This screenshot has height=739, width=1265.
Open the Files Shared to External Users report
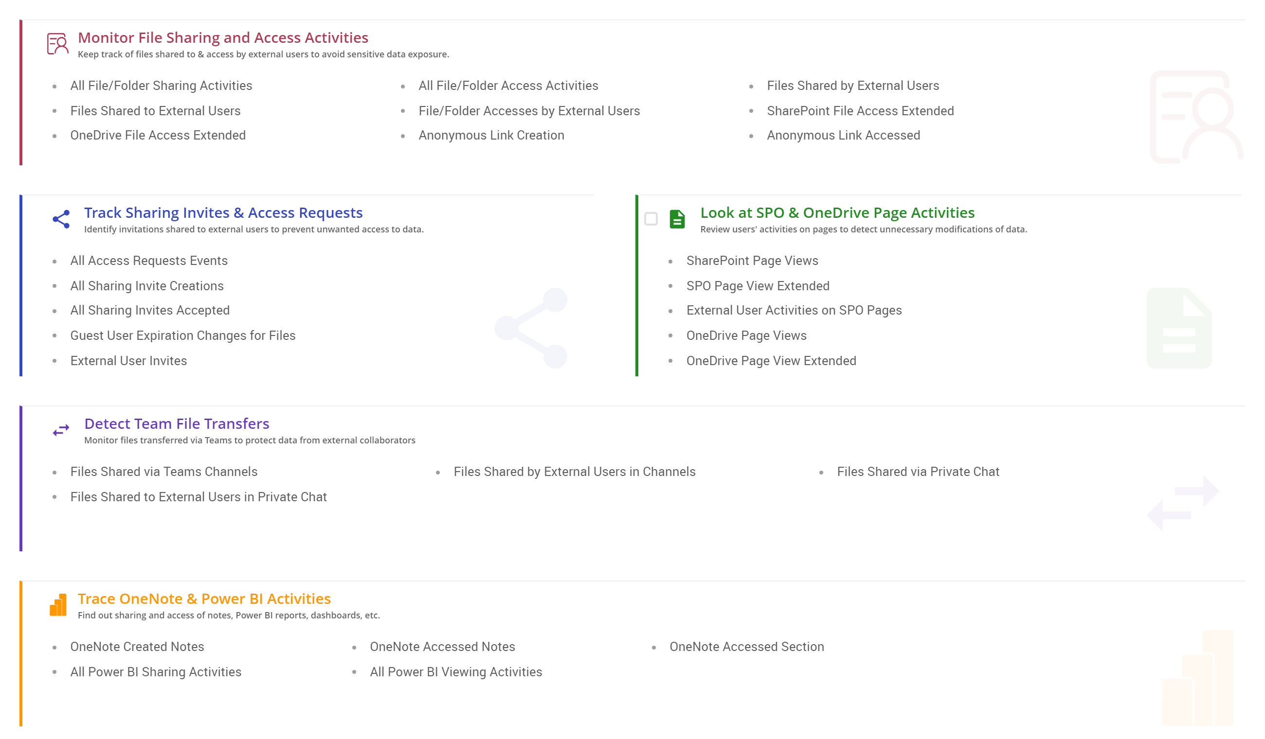155,111
